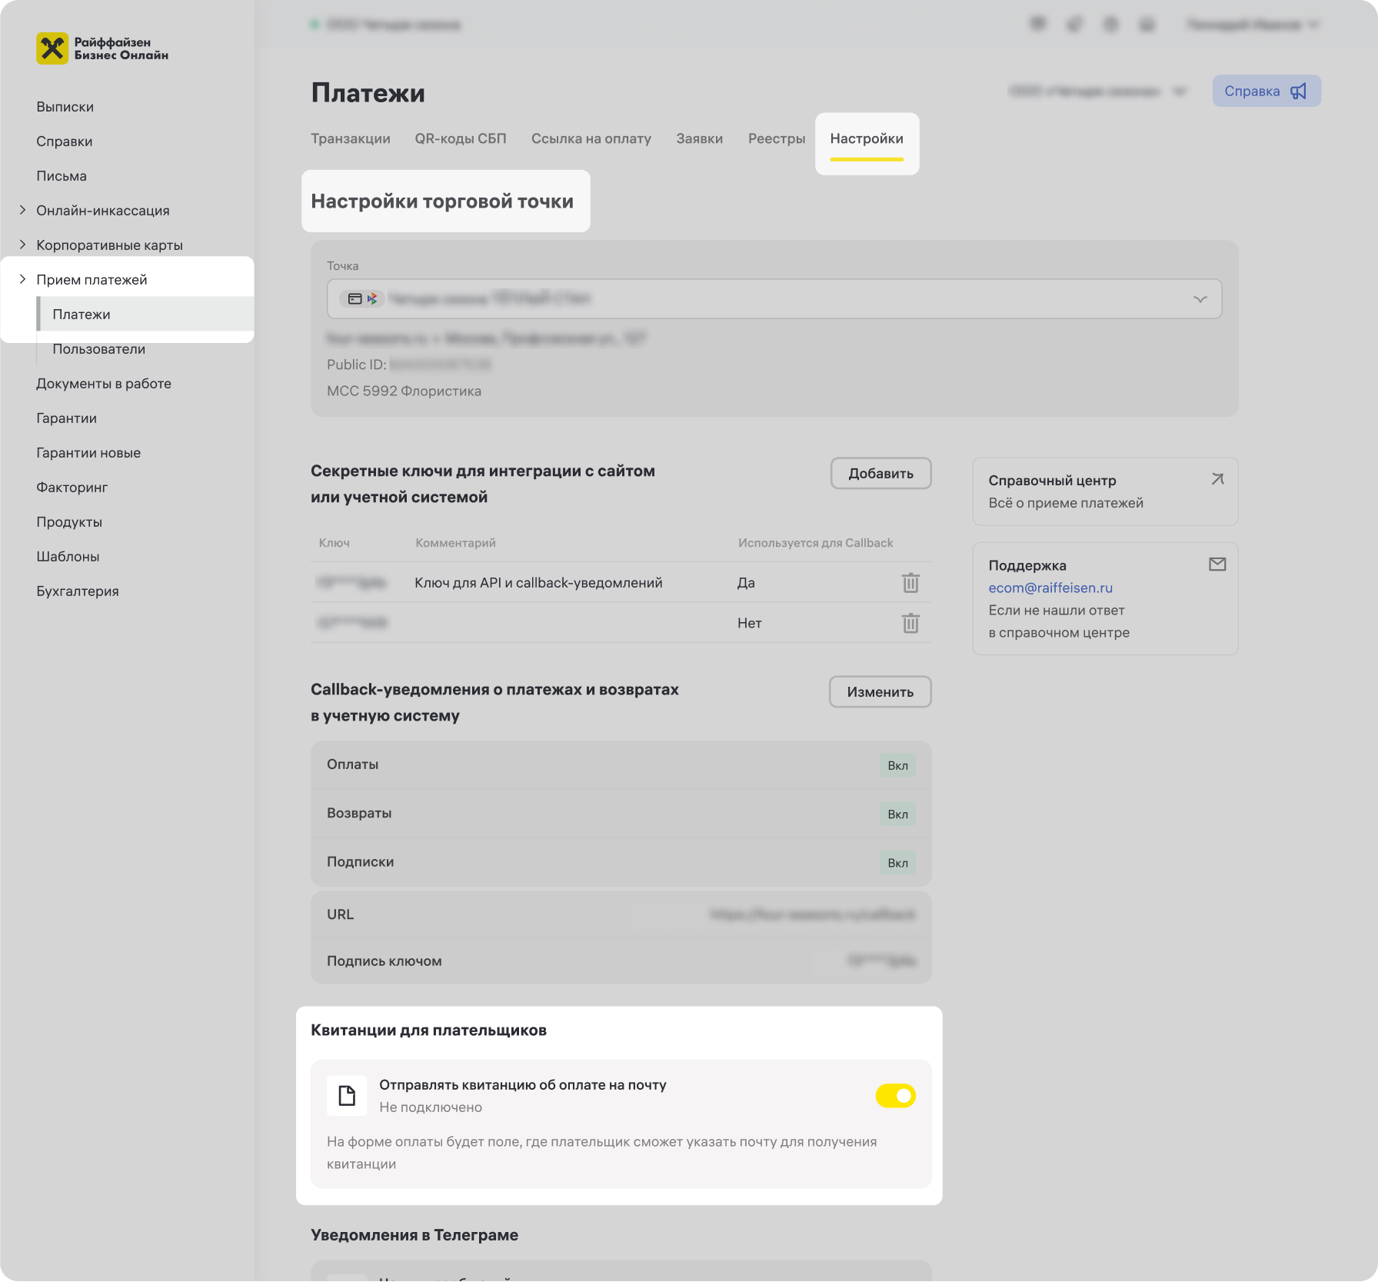1378x1282 pixels.
Task: Expand the Корпоративные карты sidebar section
Action: coord(22,245)
